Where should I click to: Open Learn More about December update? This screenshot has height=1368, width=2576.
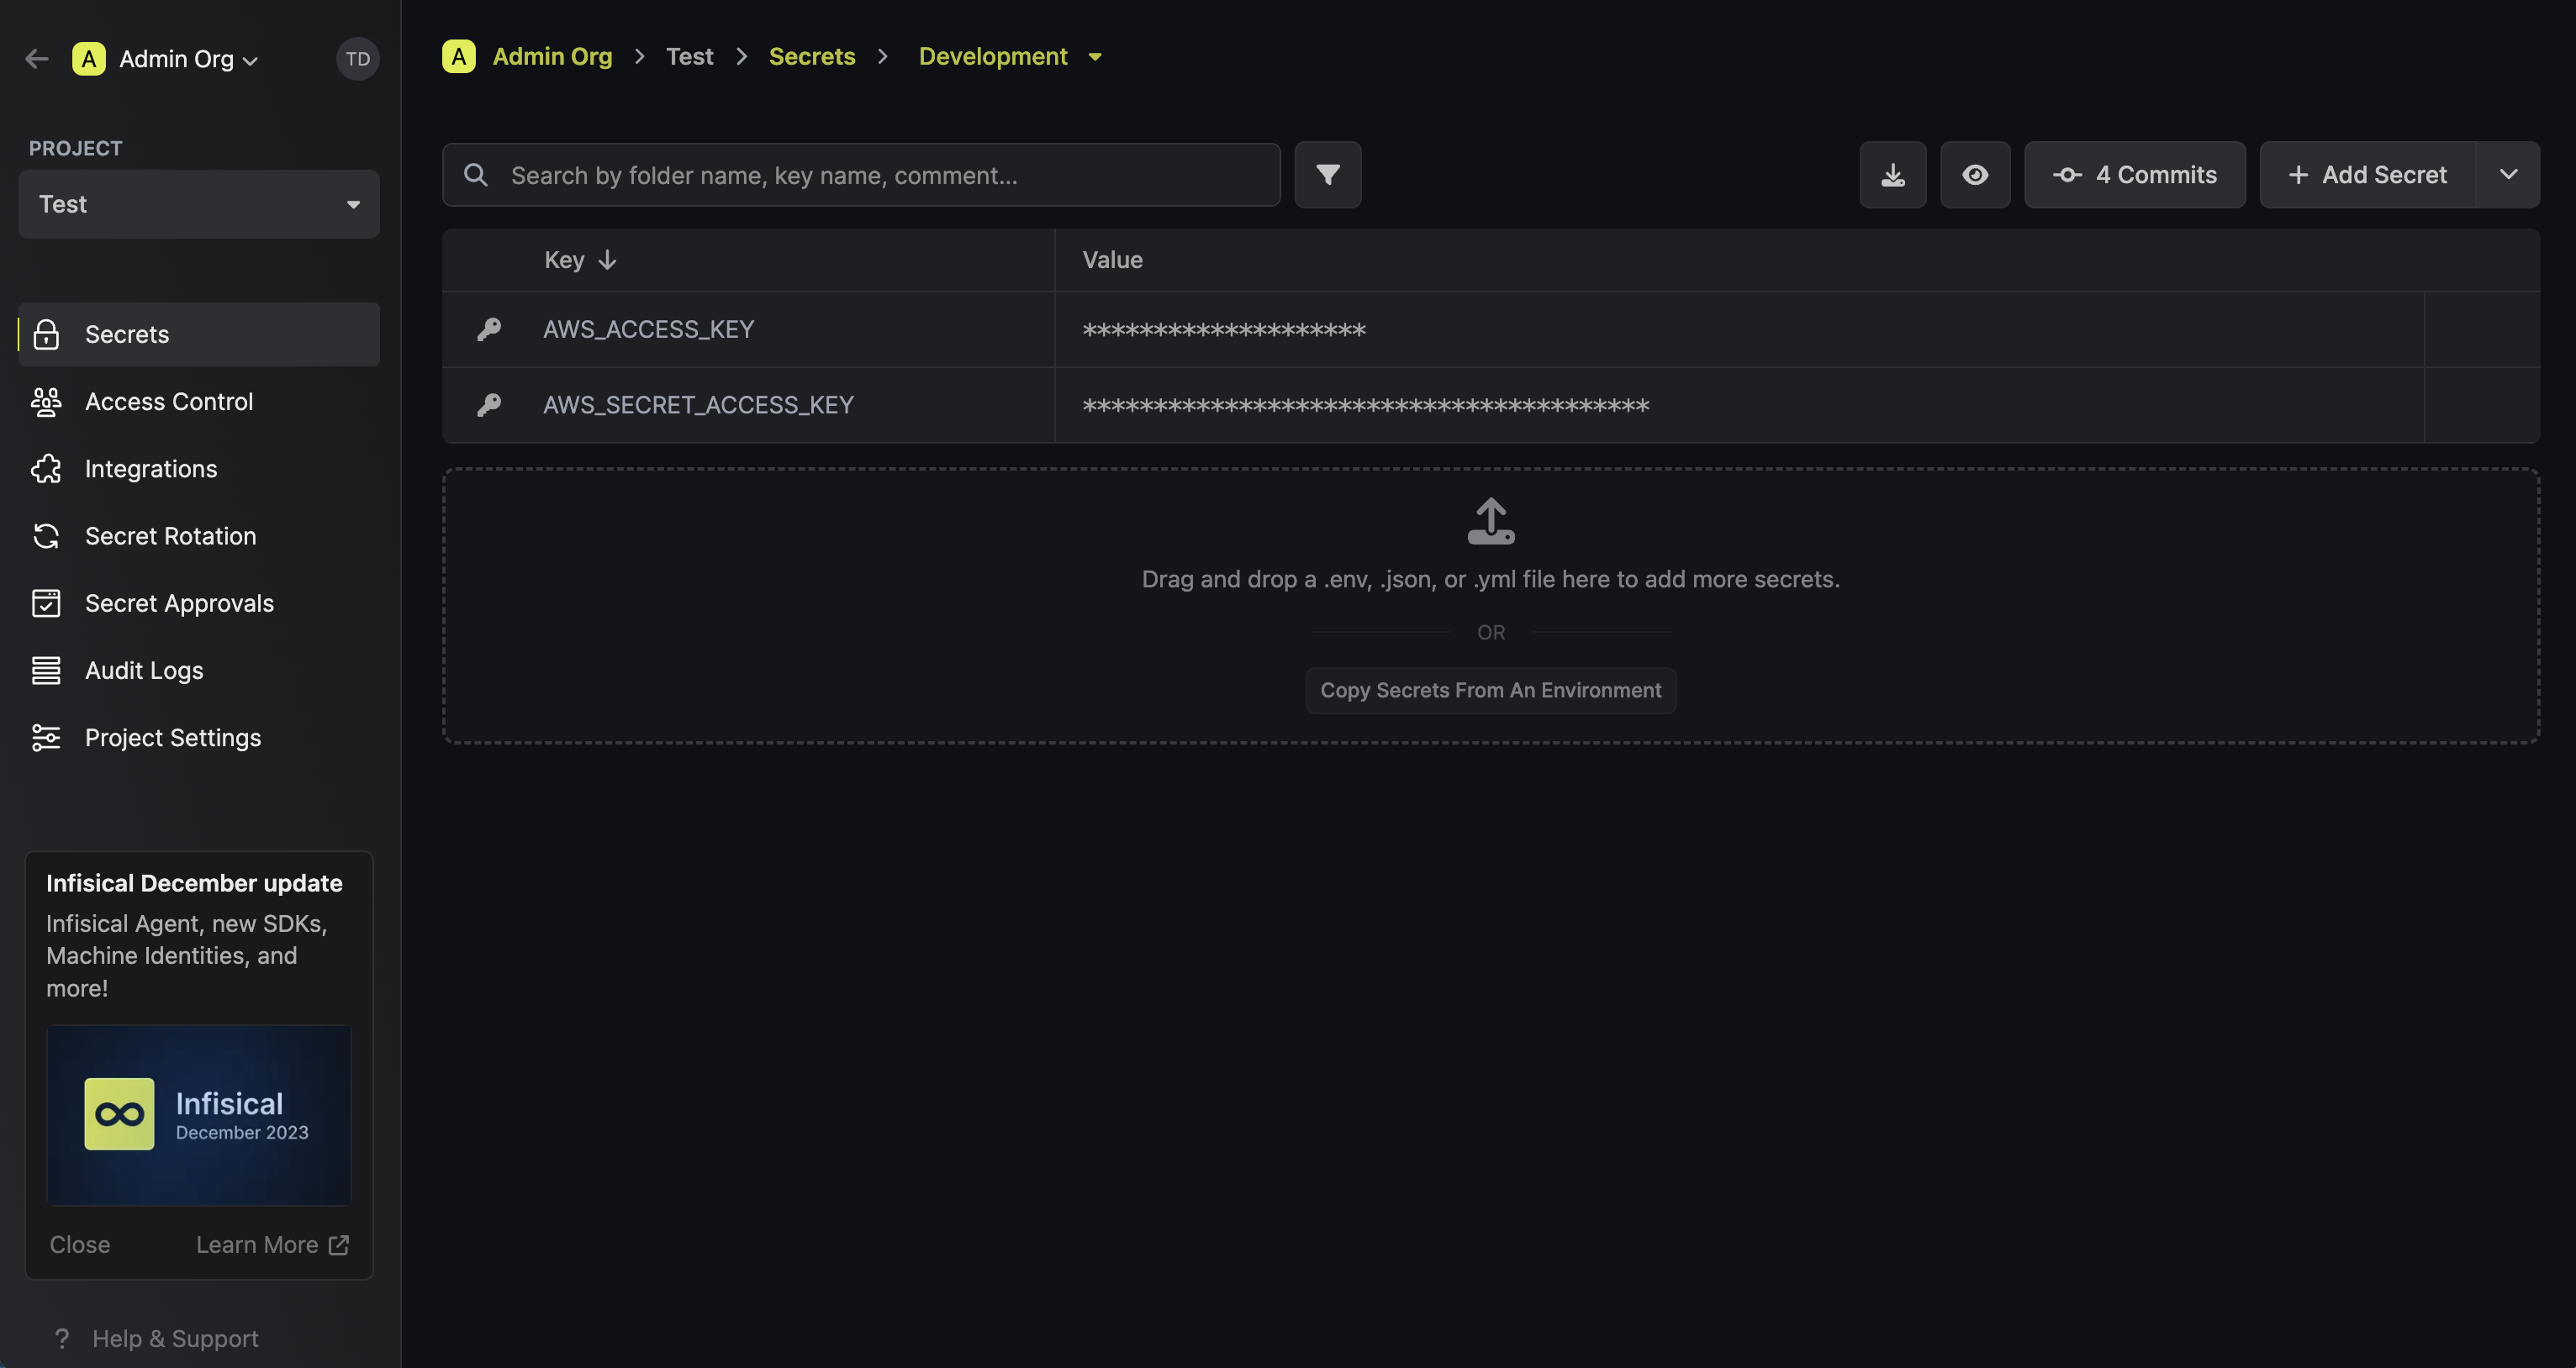pyautogui.click(x=272, y=1244)
